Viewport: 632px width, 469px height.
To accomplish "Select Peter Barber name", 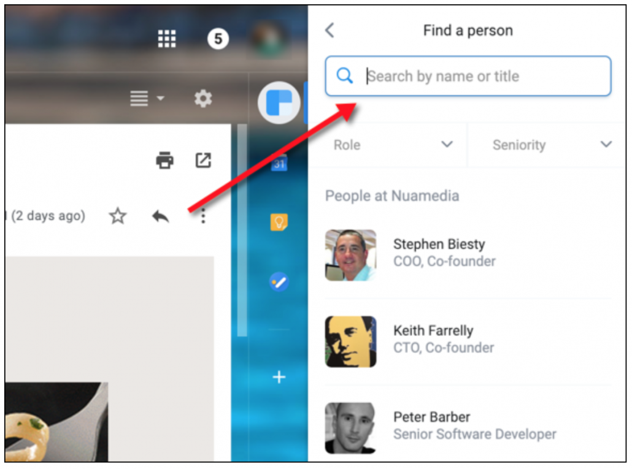I will point(432,417).
